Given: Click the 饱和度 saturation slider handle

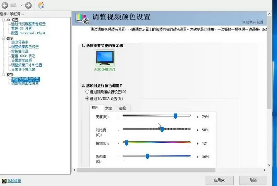Looking at the screenshot, I should 148,156.
